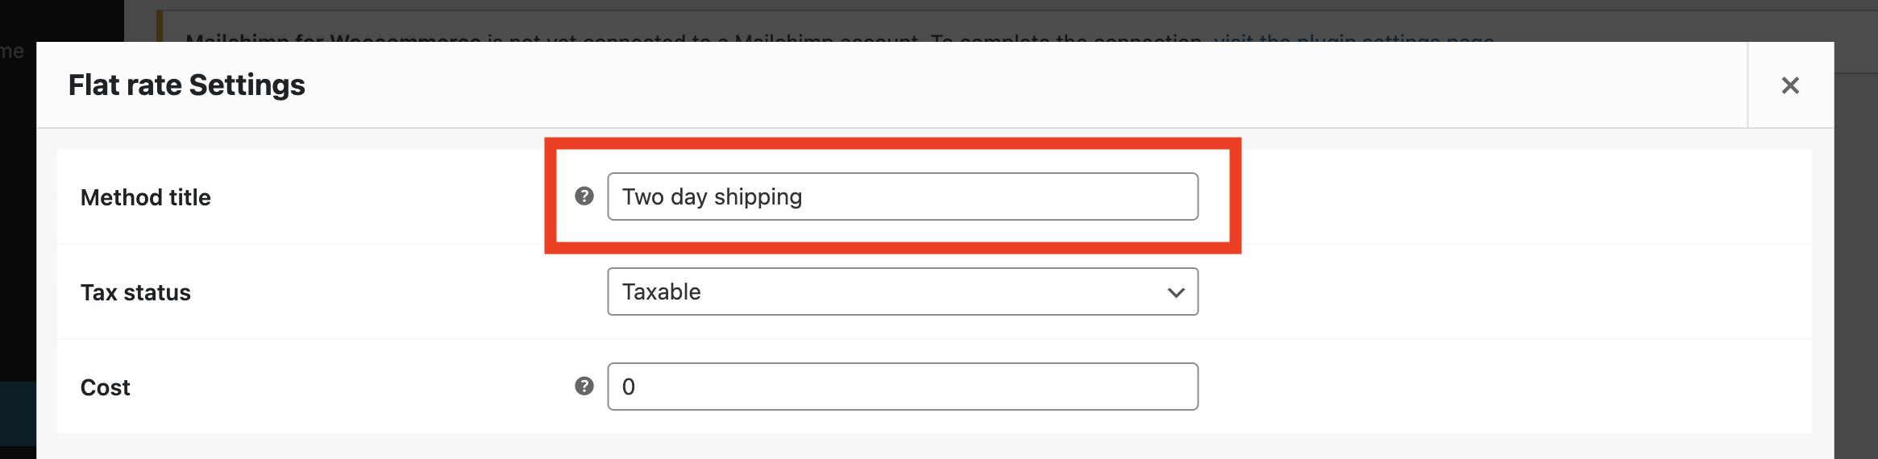This screenshot has width=1878, height=459.
Task: Click the Method title label
Action: click(x=146, y=197)
